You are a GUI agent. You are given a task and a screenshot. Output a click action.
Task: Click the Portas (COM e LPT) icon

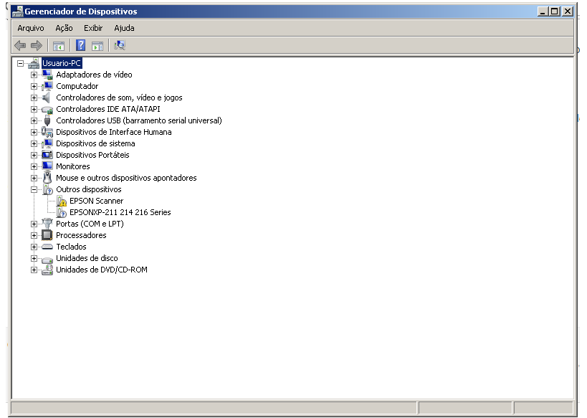[x=47, y=224]
